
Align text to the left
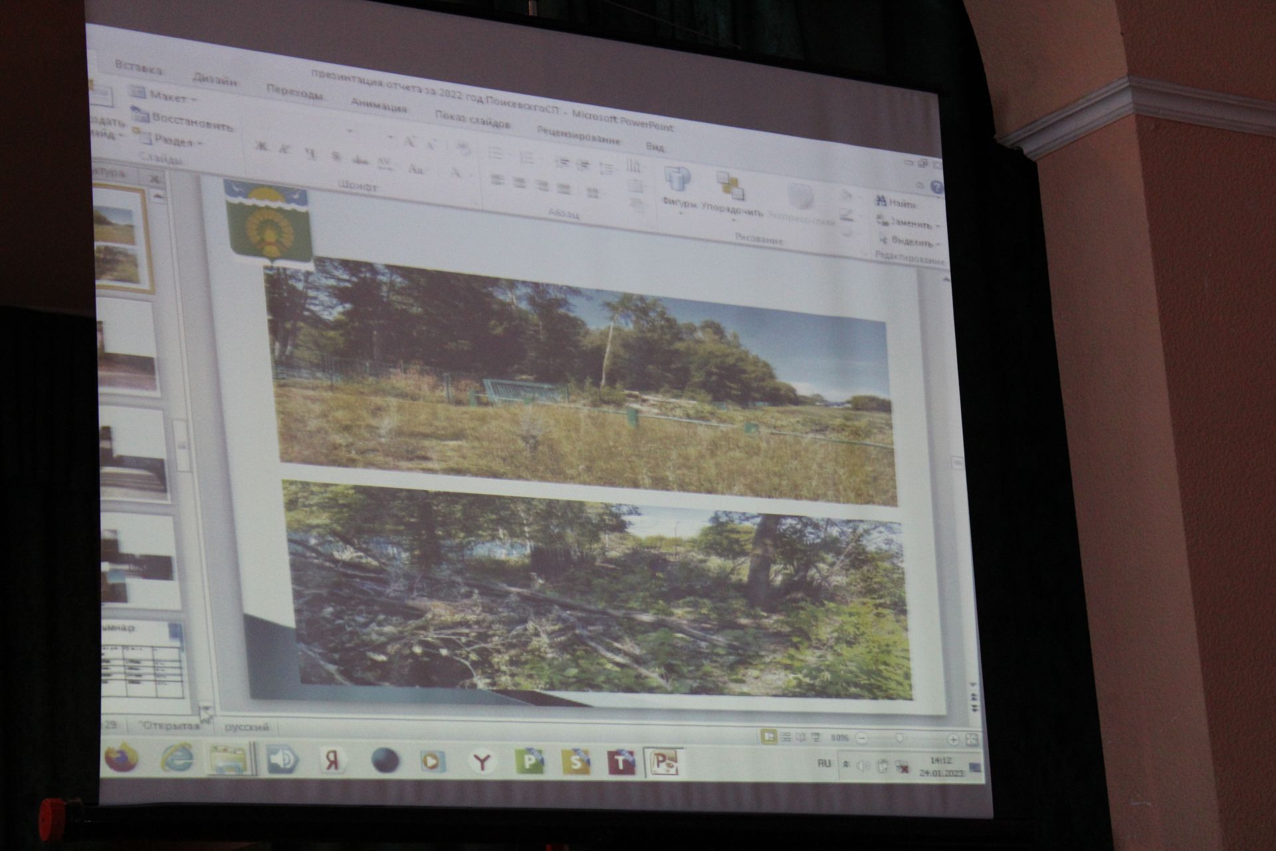click(x=498, y=180)
